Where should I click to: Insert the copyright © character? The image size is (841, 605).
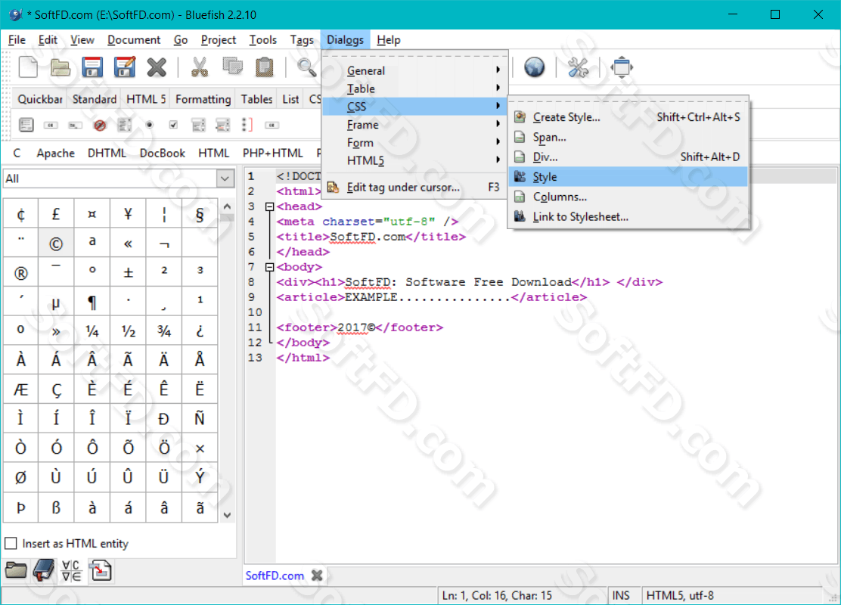tap(56, 244)
